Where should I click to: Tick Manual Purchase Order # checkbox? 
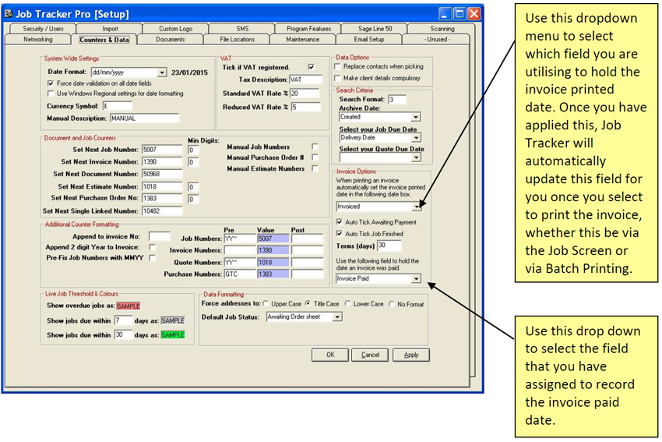(x=315, y=157)
